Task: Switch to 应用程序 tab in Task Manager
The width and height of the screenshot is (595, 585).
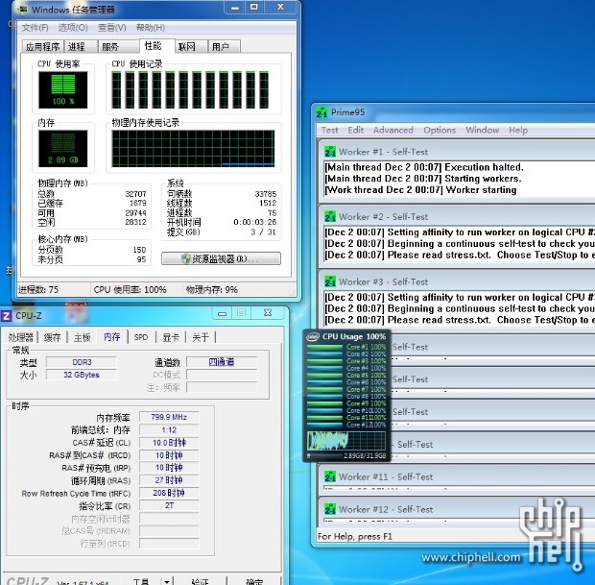Action: [42, 47]
